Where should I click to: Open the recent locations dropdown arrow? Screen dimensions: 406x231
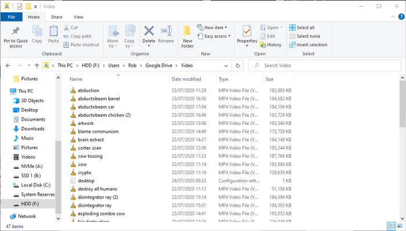[x=29, y=66]
